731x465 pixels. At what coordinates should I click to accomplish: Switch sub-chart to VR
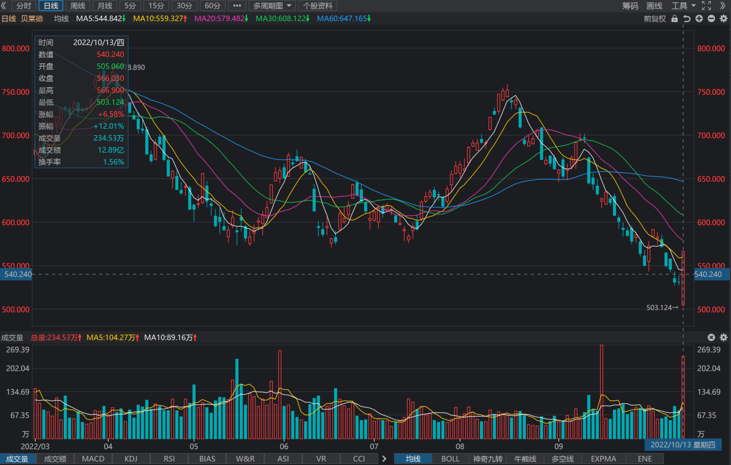[x=321, y=459]
